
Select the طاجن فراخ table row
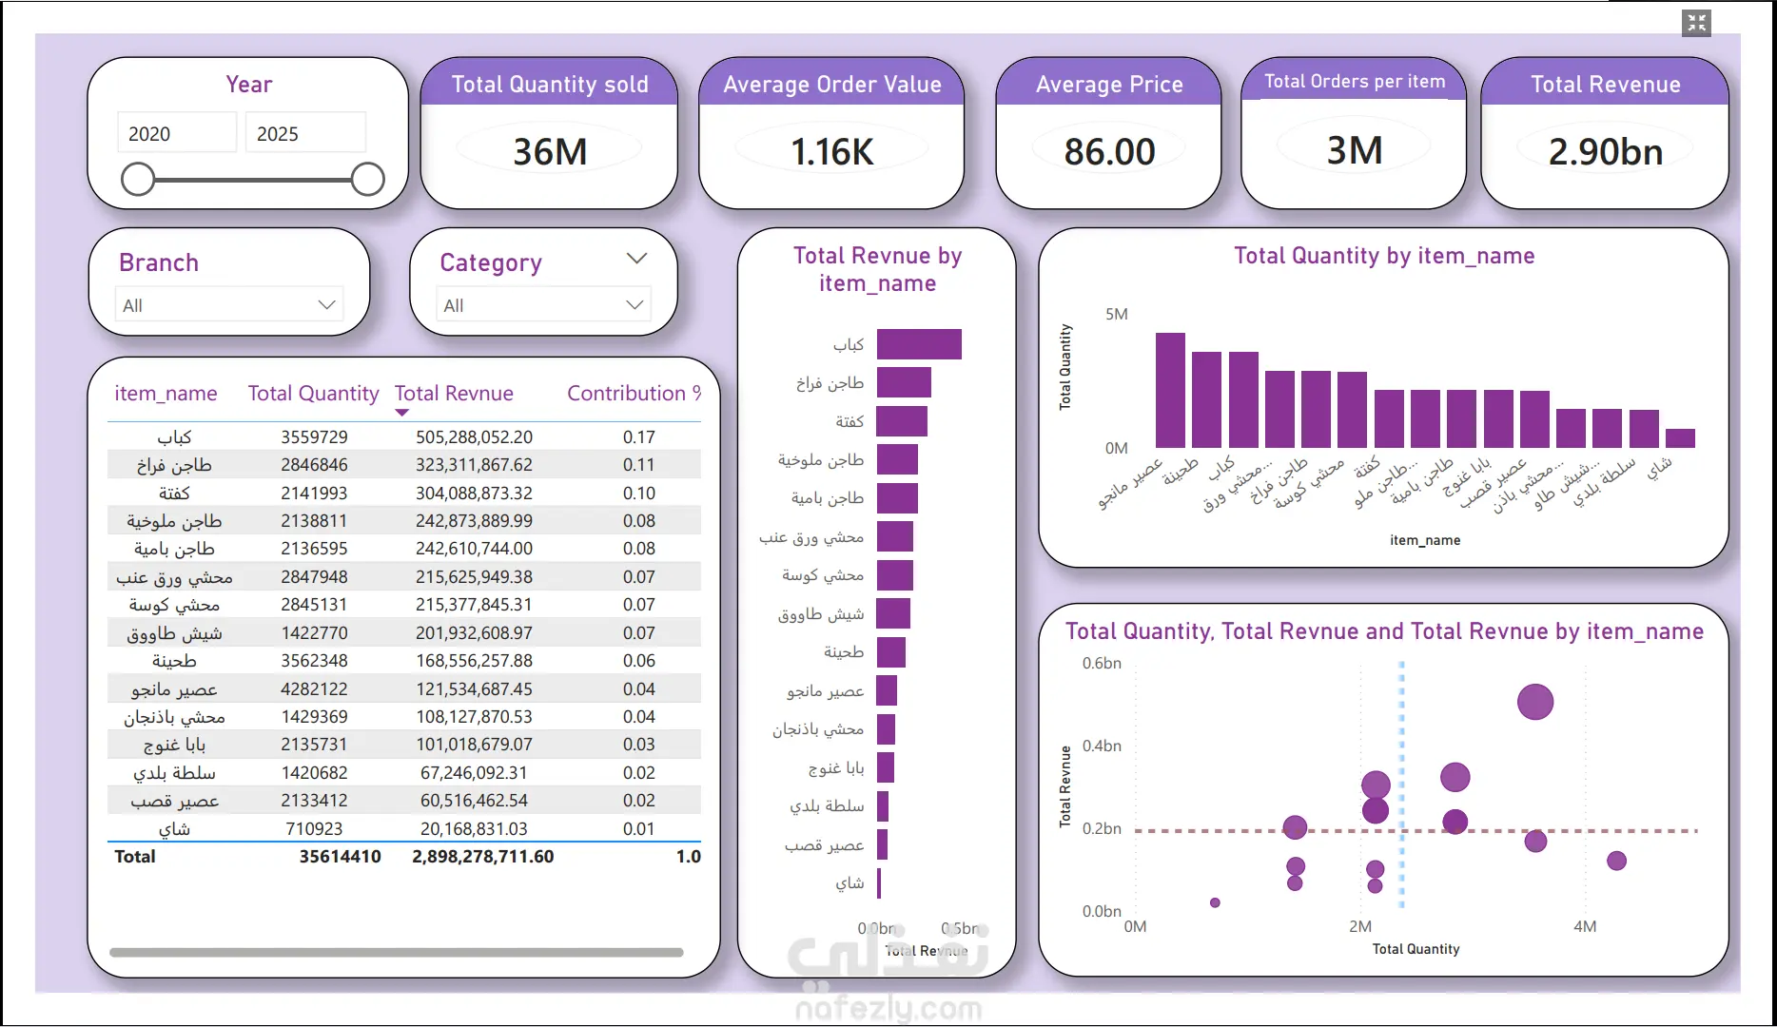point(404,465)
